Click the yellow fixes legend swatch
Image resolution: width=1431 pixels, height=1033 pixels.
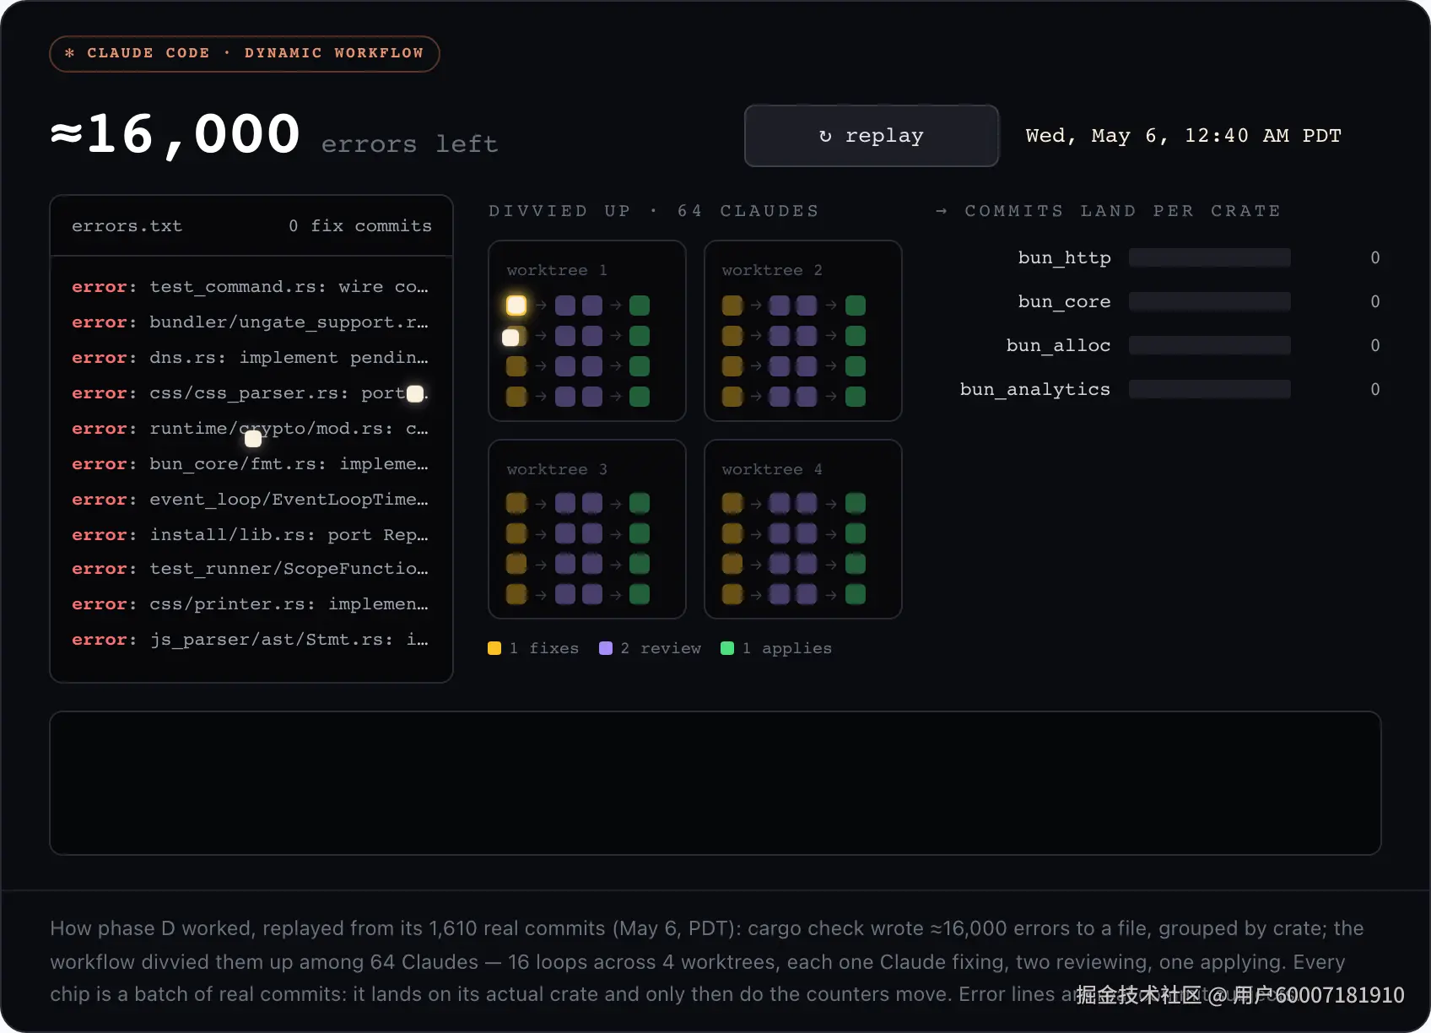tap(494, 648)
